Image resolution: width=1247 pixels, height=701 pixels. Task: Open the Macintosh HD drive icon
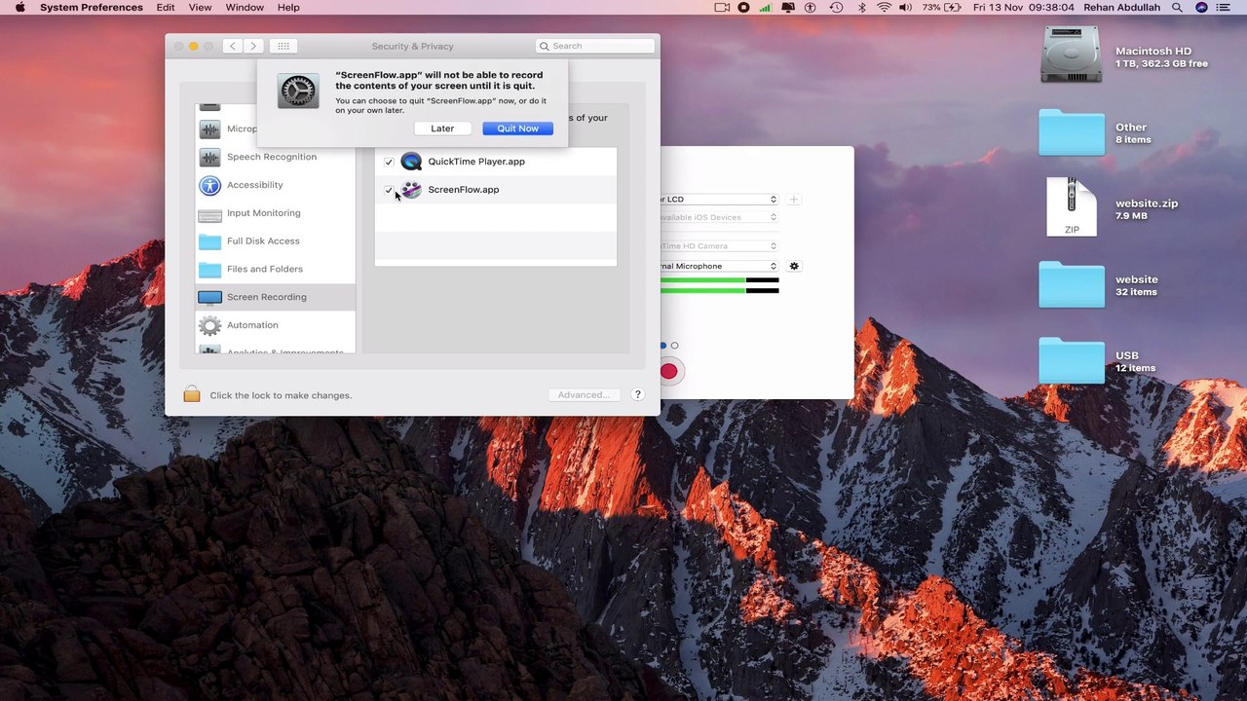tap(1071, 55)
